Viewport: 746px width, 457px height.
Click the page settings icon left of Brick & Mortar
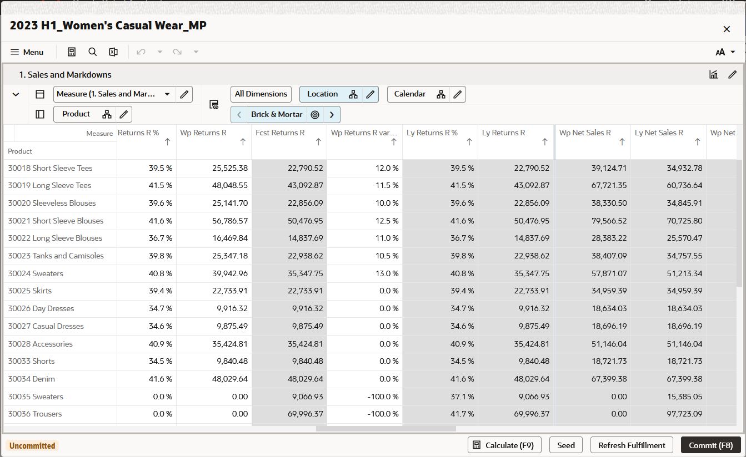click(x=214, y=104)
